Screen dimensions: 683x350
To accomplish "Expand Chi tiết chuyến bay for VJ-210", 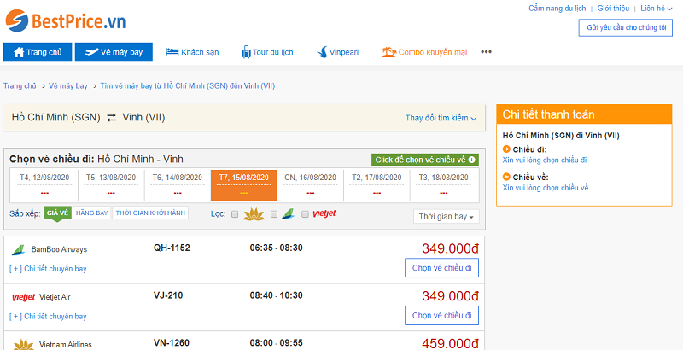I will tap(48, 317).
